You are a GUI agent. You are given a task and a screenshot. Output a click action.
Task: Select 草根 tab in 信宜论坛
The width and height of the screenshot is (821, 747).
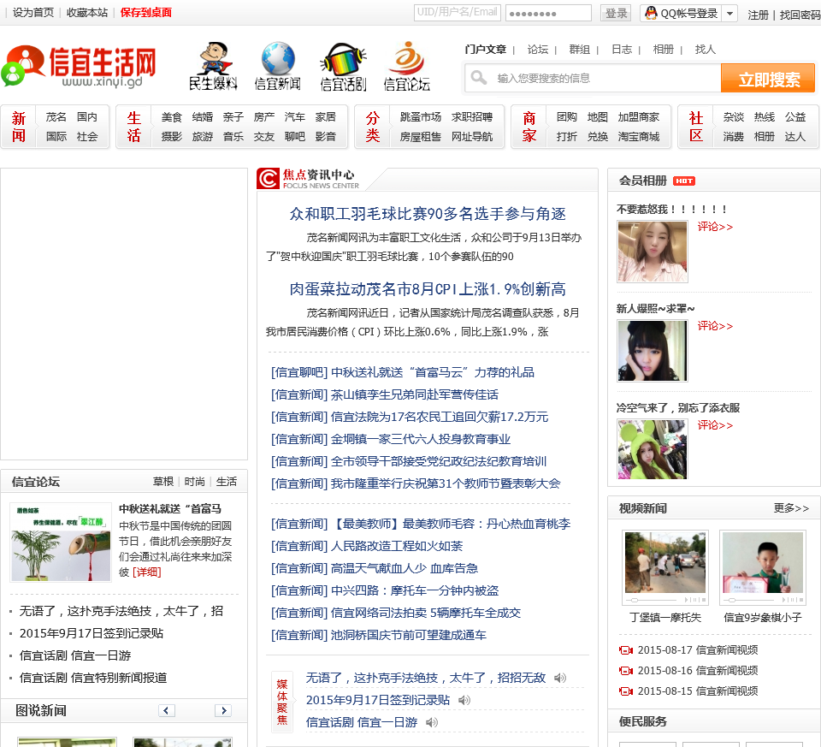(x=162, y=482)
